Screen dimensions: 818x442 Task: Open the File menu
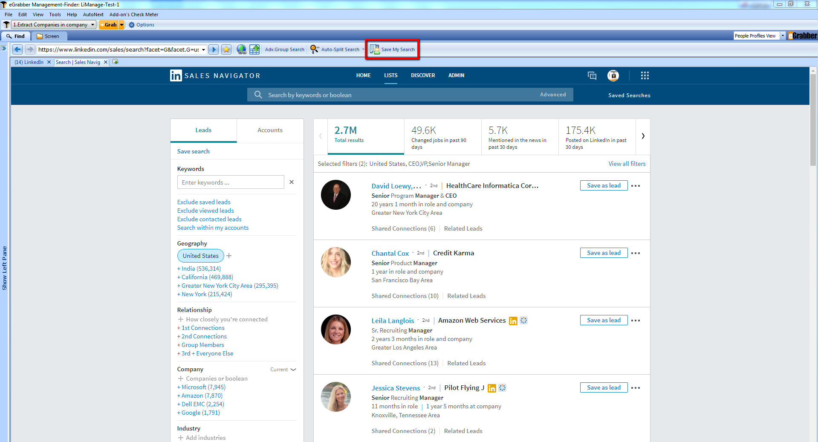(9, 14)
